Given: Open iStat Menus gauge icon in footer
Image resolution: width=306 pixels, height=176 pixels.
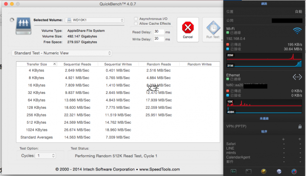Looking at the screenshot, I should tap(294, 171).
